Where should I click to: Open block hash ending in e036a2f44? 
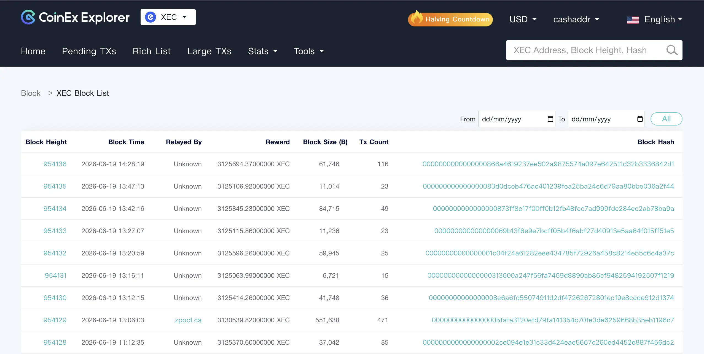point(548,186)
